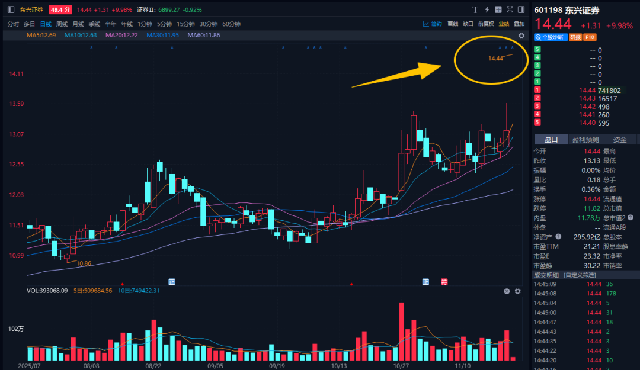Click the 10日:749422.31 volume average label
This screenshot has height=370, width=640.
pos(139,291)
